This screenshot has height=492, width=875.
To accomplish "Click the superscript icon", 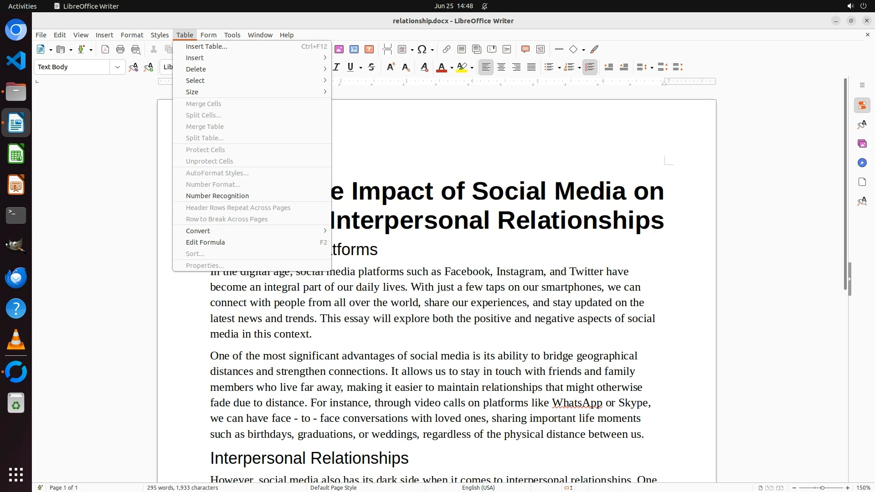I will click(391, 67).
